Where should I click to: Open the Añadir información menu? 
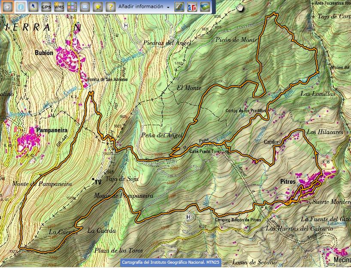tap(140, 7)
